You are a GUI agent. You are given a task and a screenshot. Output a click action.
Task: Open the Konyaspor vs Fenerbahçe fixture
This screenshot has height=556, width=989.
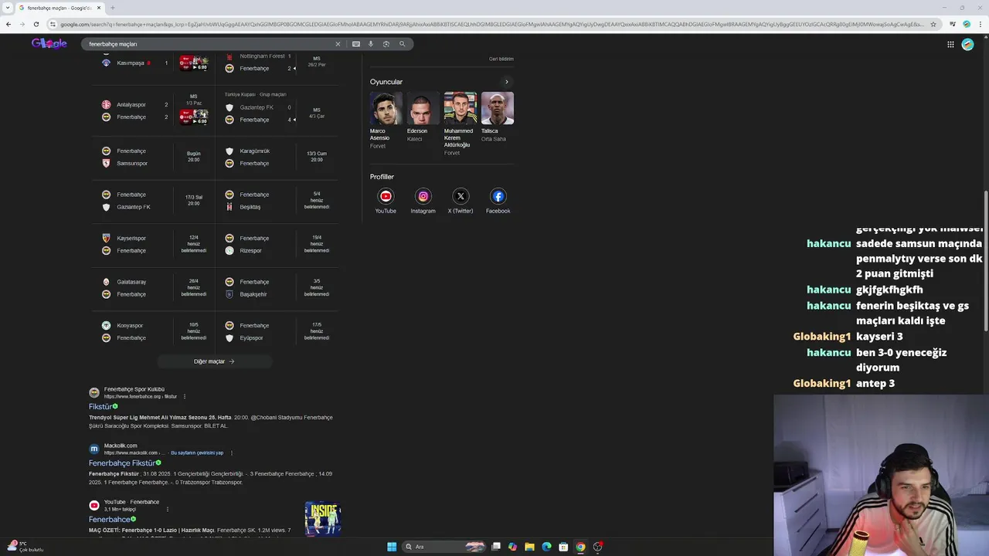[154, 332]
